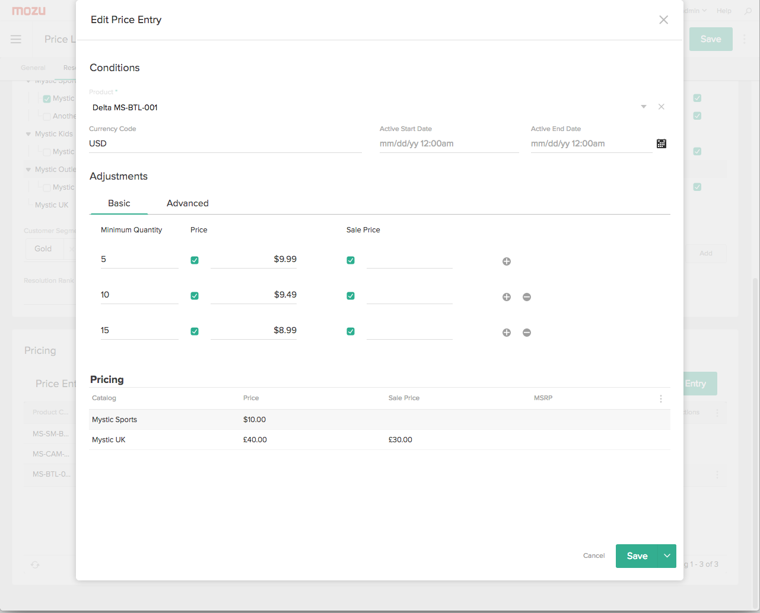Screen dimensions: 760x613
Task: Click the Currency Code field USD
Action: 225,143
